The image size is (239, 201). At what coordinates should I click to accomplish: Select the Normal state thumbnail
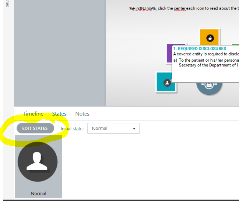(39, 167)
